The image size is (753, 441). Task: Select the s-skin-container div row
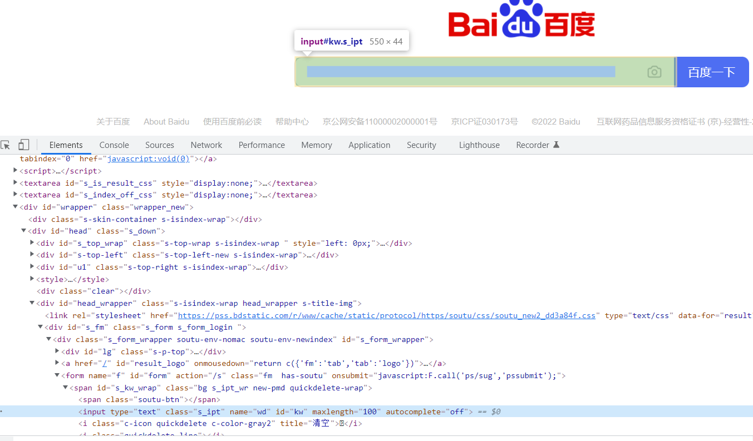point(376,219)
